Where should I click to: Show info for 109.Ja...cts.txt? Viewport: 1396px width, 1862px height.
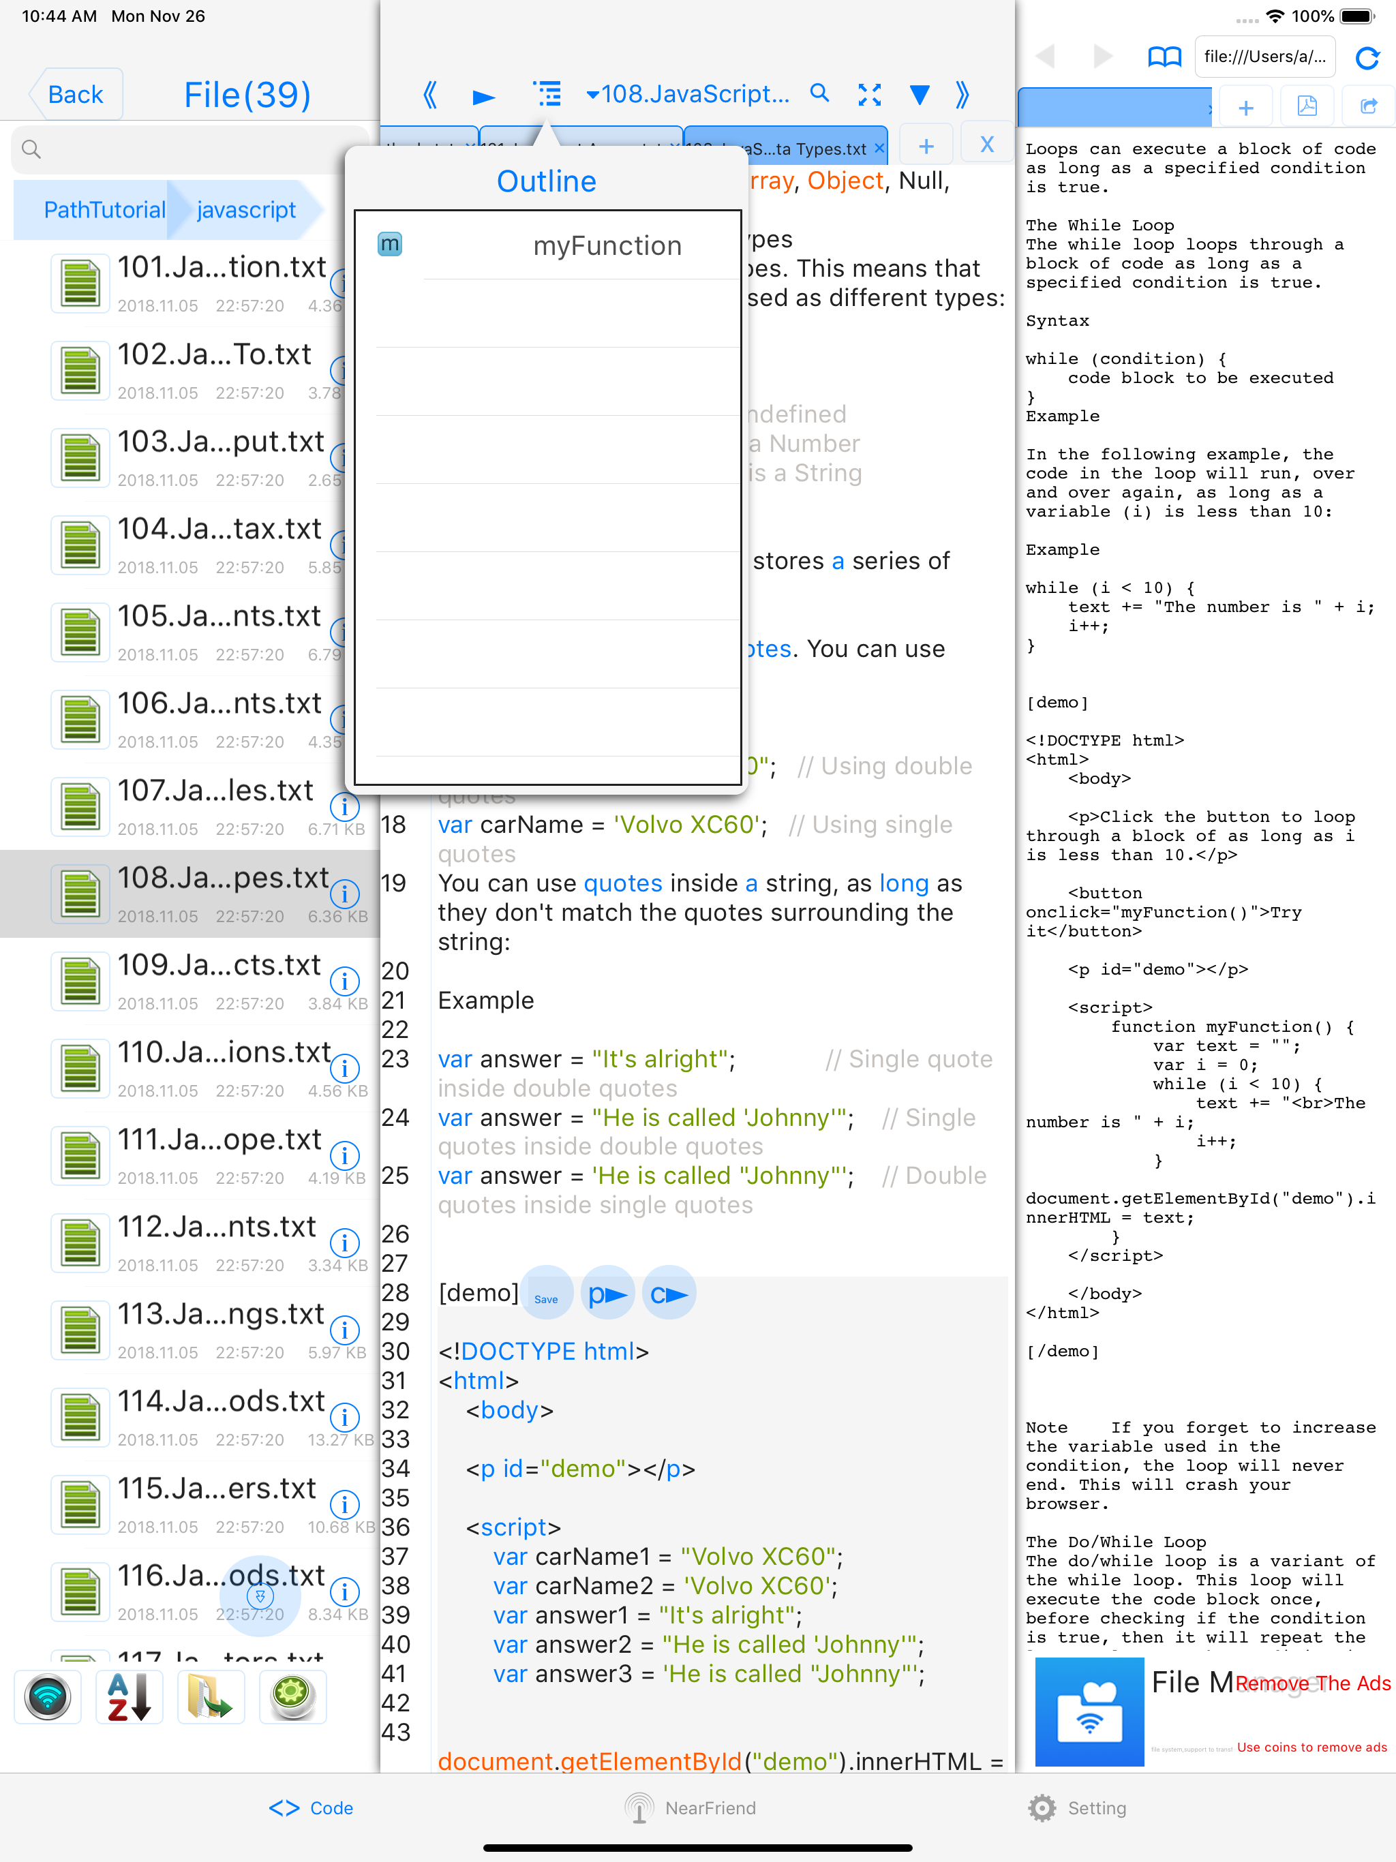[344, 981]
